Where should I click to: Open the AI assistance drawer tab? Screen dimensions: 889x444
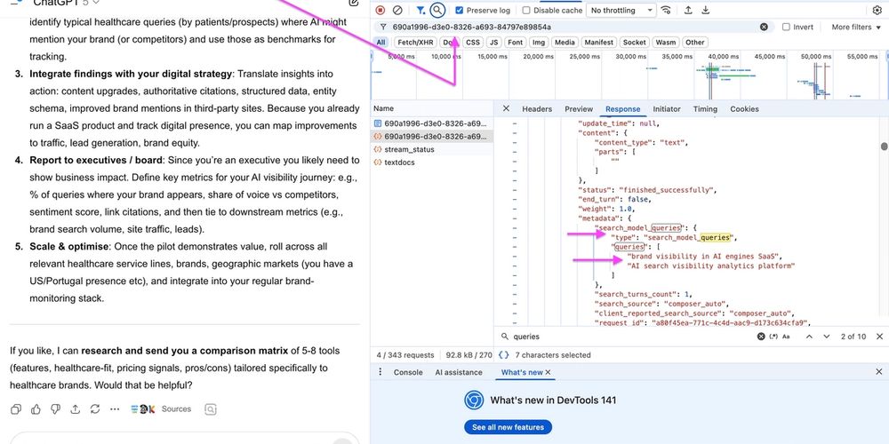(459, 372)
